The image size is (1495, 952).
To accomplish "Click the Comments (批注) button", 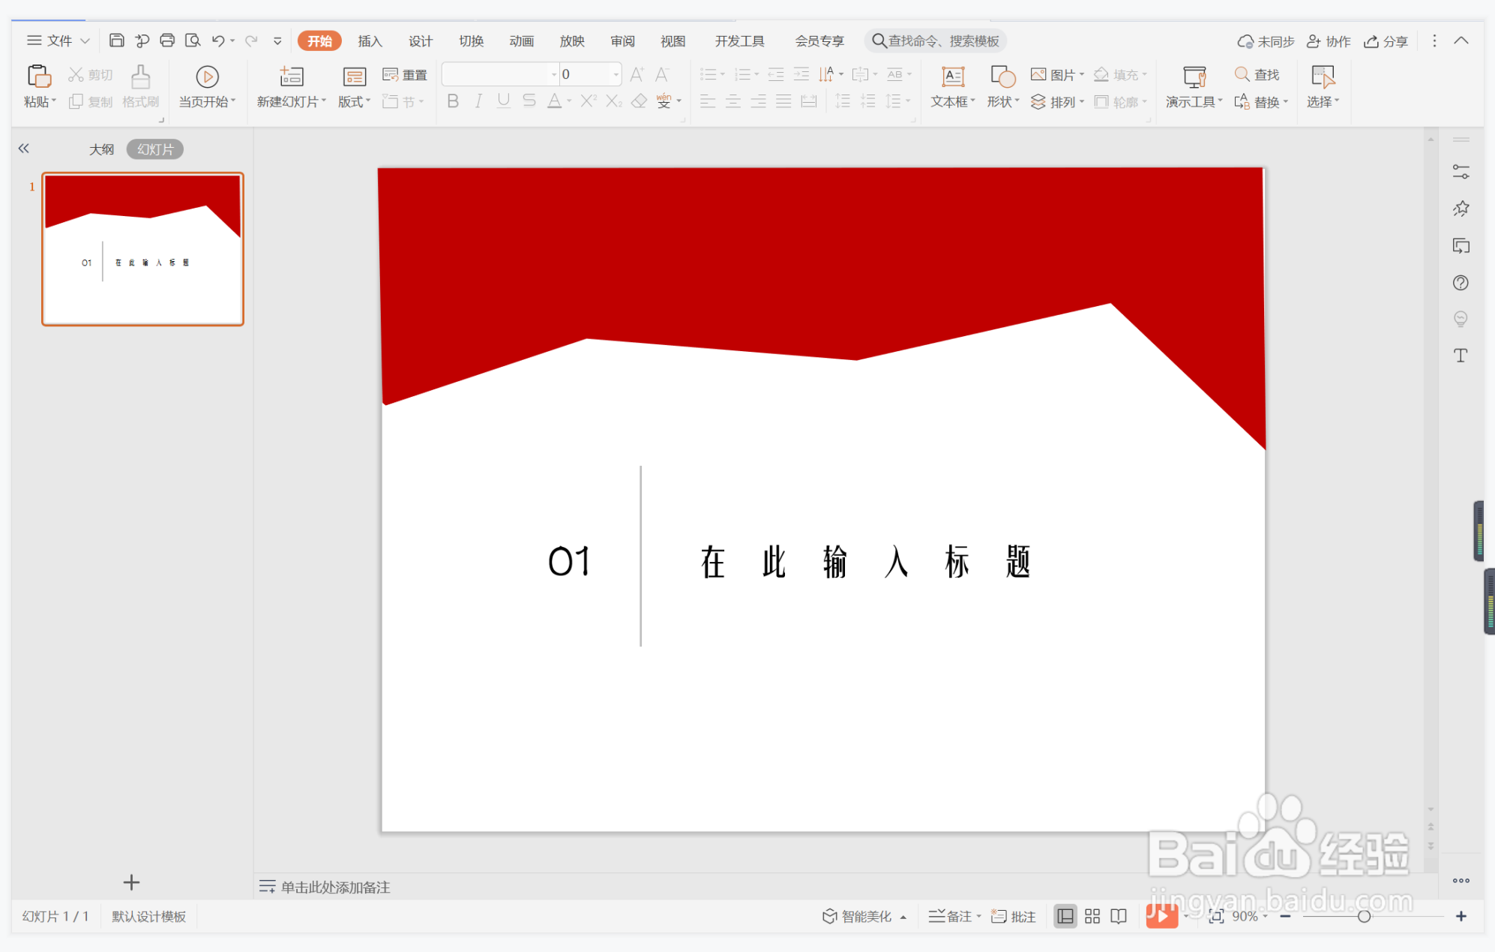I will coord(1014,916).
